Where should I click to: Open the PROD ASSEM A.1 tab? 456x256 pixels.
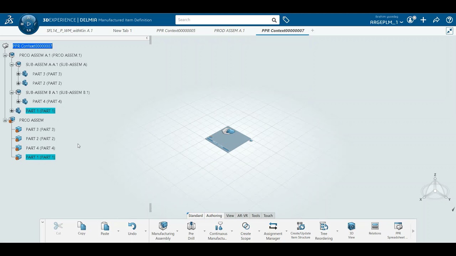229,31
